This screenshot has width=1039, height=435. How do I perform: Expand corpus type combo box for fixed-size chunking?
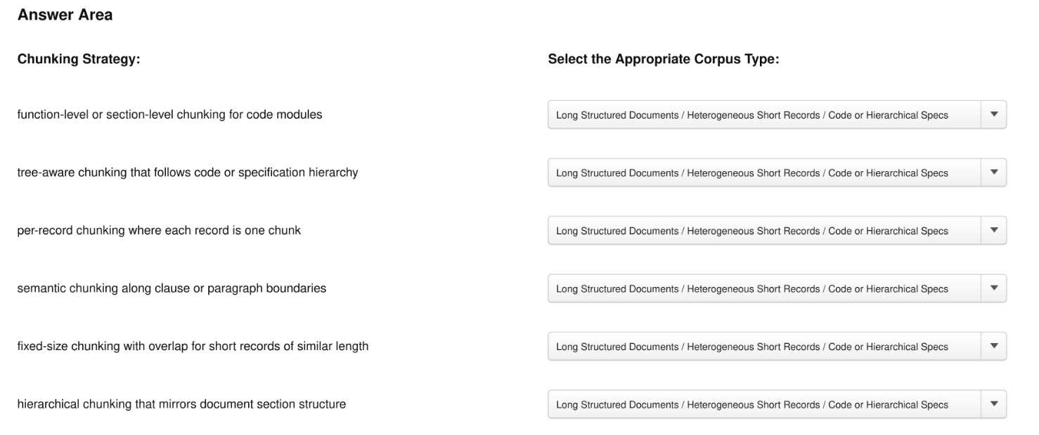[777, 346]
